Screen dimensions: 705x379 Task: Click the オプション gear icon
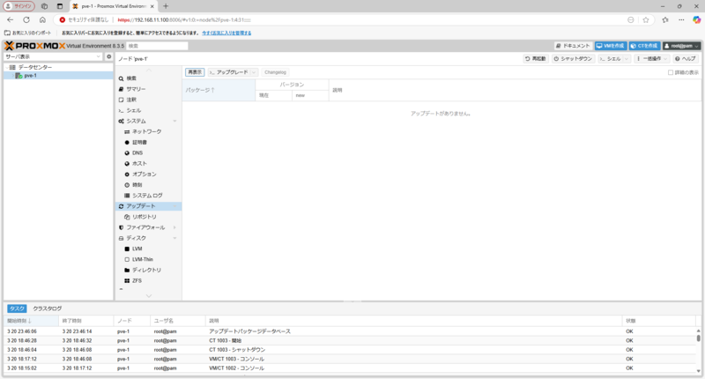coord(127,174)
